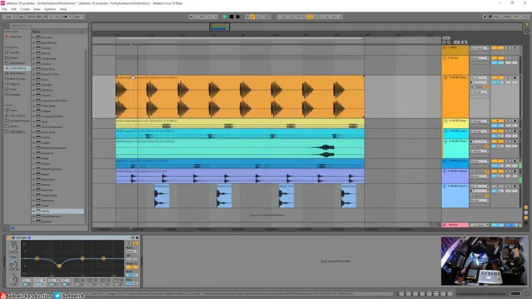Image resolution: width=532 pixels, height=299 pixels.
Task: Solo the 3 MUB2 Deep track
Action: tap(508, 78)
